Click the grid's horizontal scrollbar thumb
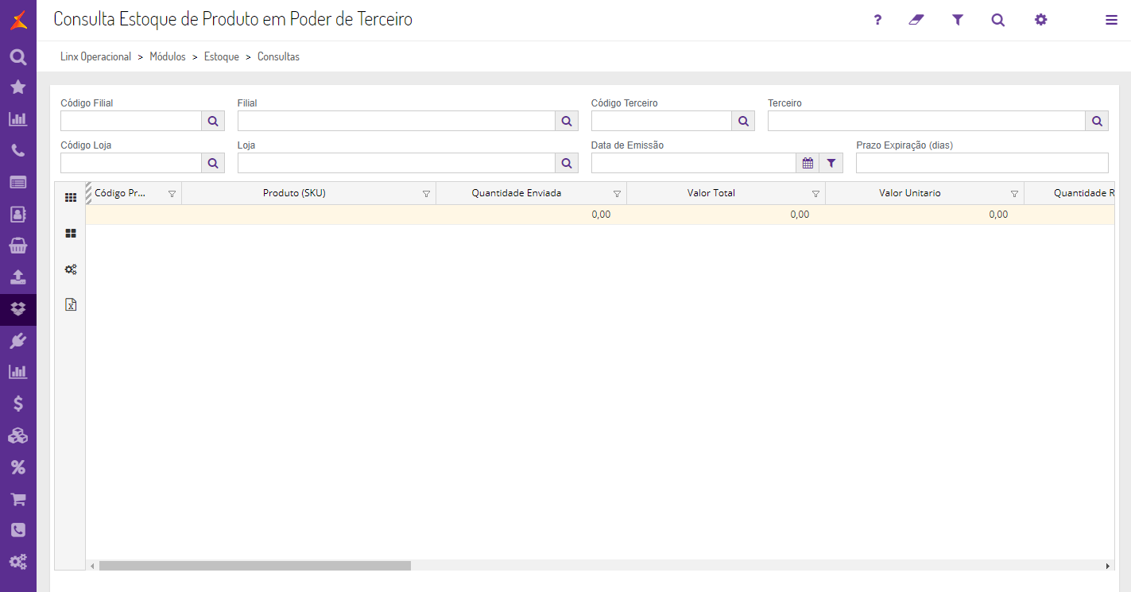Image resolution: width=1131 pixels, height=592 pixels. click(255, 566)
